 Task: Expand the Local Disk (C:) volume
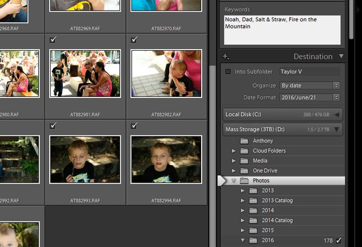click(x=337, y=114)
